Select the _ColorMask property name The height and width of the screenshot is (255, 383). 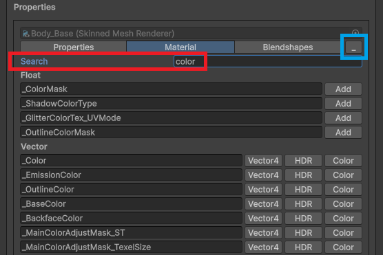172,89
